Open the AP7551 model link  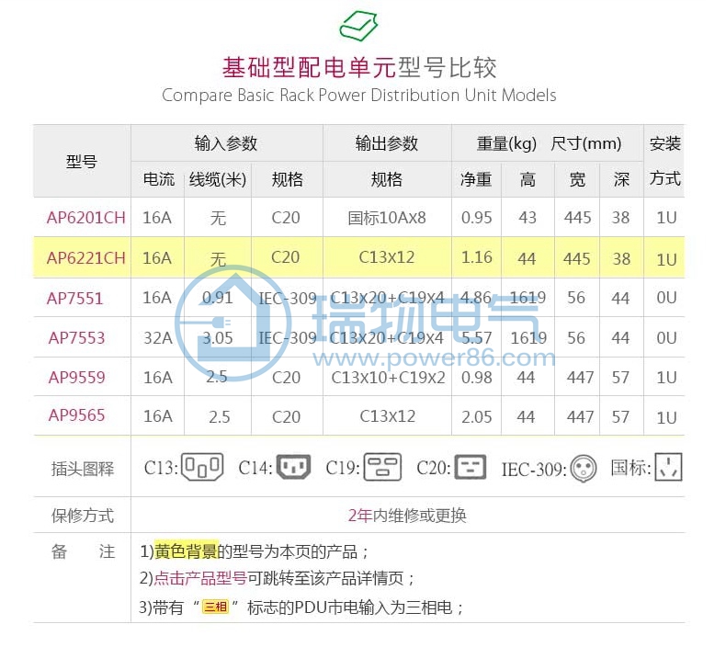(x=74, y=299)
